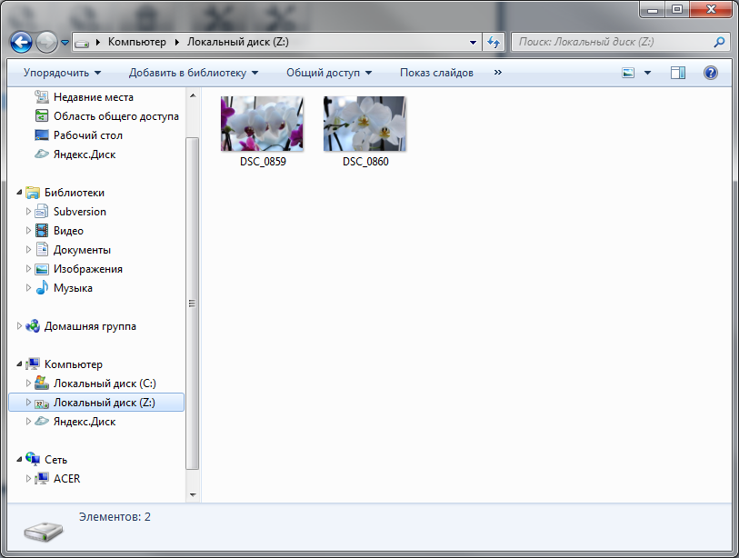Click the Компьютер monitor icon
This screenshot has height=558, width=739.
pyautogui.click(x=33, y=364)
